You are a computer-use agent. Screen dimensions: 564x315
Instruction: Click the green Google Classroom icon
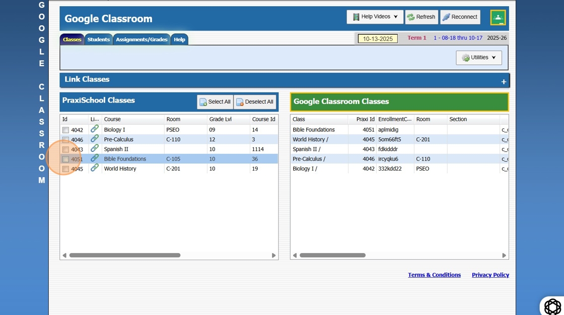coord(498,17)
